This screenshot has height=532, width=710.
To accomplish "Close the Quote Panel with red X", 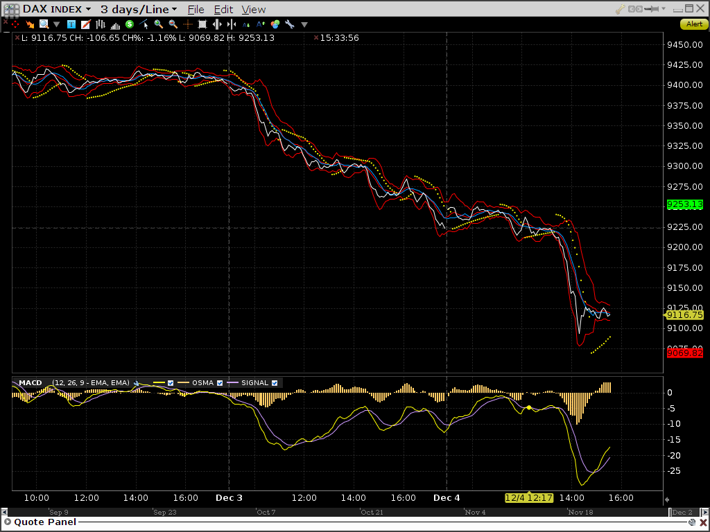I will click(703, 522).
